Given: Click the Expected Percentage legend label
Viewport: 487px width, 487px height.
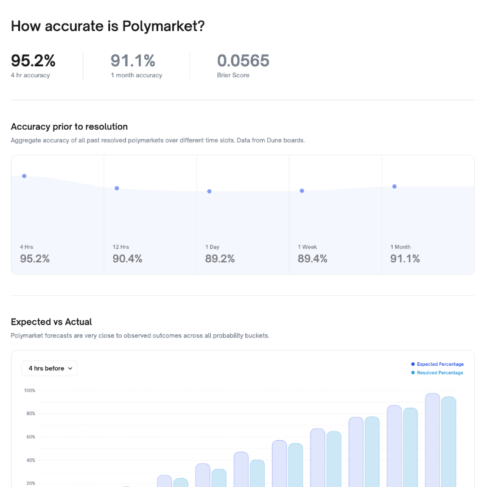Looking at the screenshot, I should 440,364.
